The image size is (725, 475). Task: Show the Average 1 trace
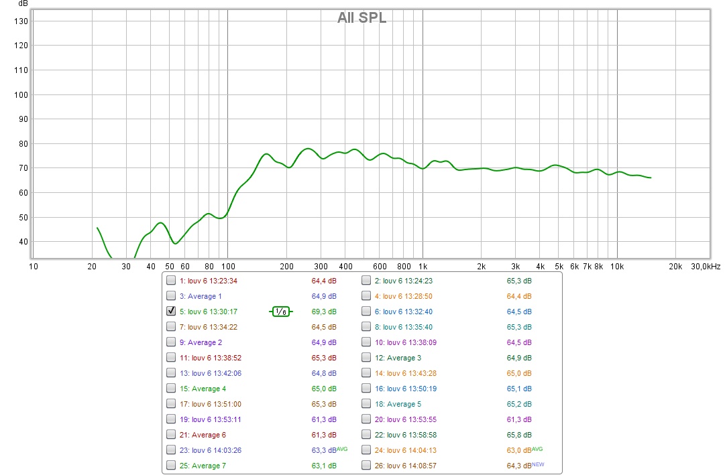click(x=171, y=296)
